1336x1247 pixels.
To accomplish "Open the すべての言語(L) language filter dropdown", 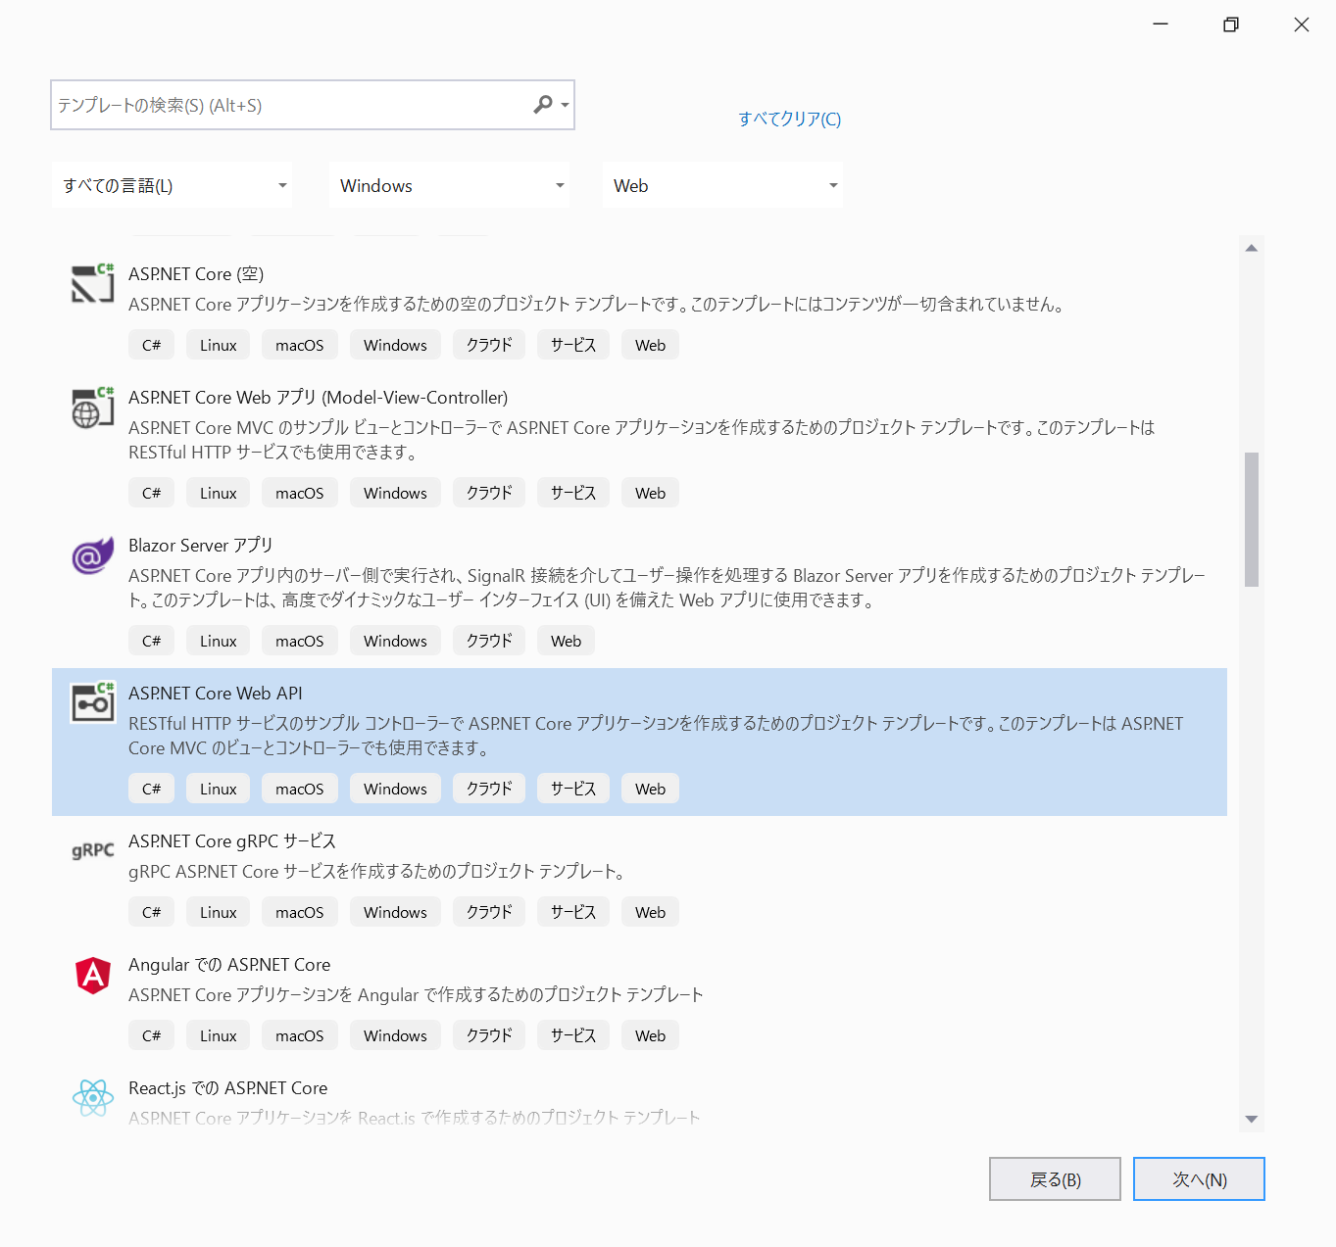I will pyautogui.click(x=173, y=185).
